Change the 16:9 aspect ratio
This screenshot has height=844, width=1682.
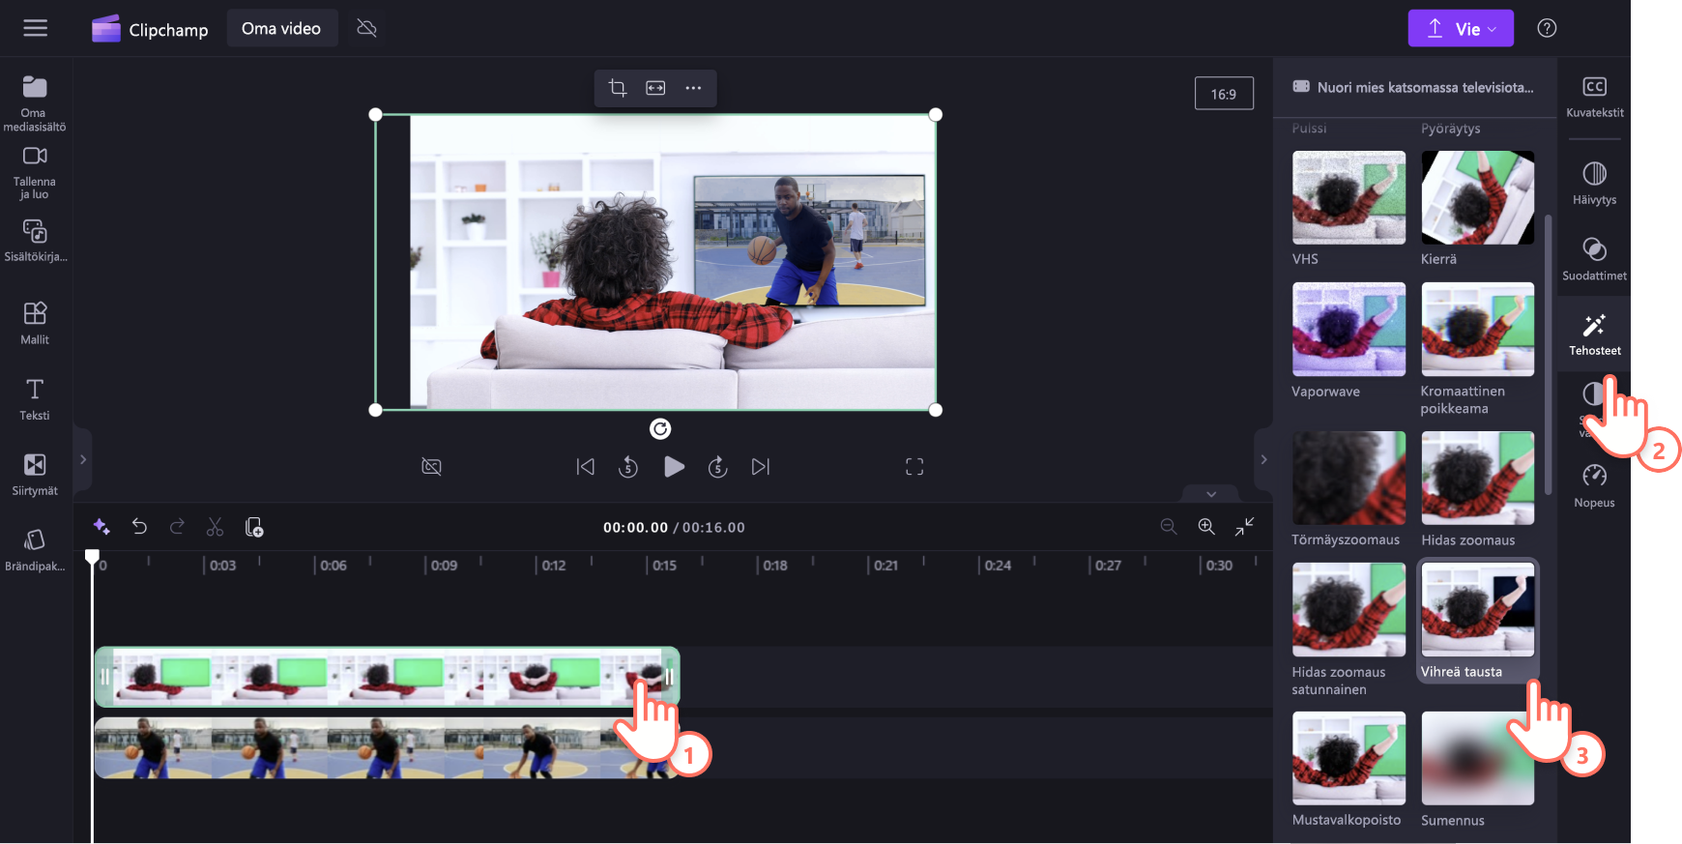coord(1224,94)
